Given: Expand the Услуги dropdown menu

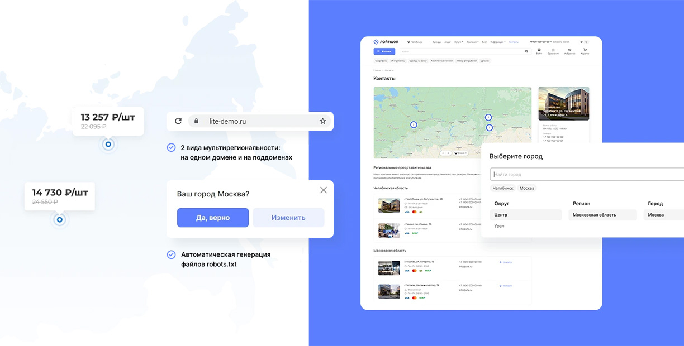Looking at the screenshot, I should pos(459,42).
